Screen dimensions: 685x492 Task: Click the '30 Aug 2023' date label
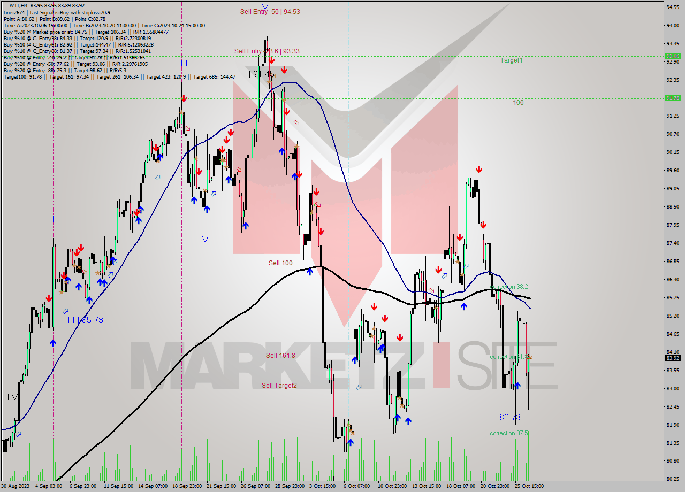16,486
